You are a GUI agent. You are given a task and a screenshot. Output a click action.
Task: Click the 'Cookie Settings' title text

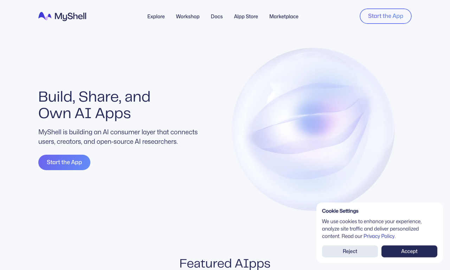(x=340, y=211)
